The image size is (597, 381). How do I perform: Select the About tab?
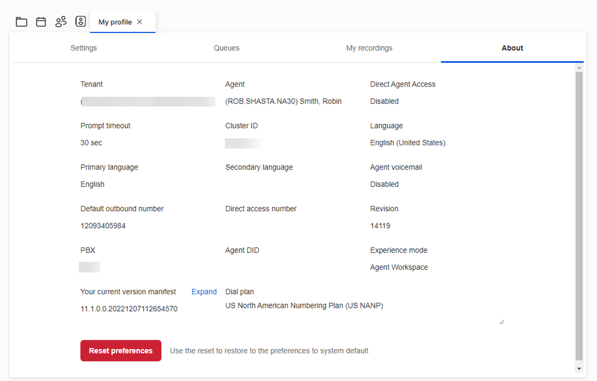[512, 48]
